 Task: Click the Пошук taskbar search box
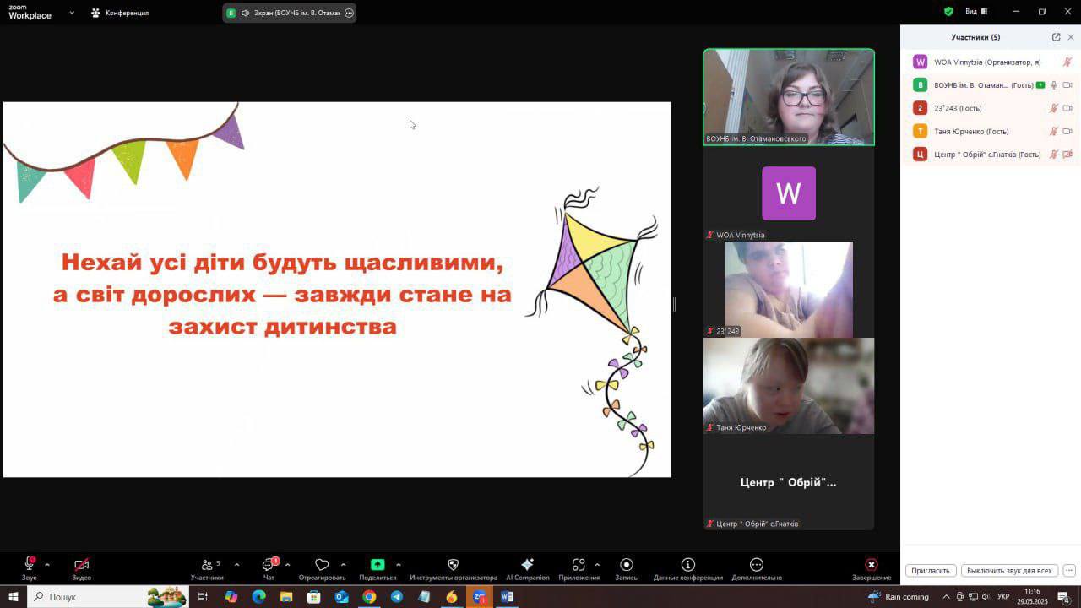(108, 596)
